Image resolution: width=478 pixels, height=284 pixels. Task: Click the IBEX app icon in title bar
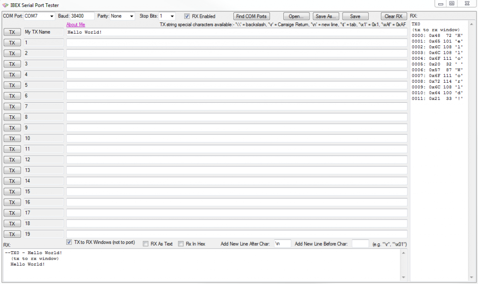(5, 5)
